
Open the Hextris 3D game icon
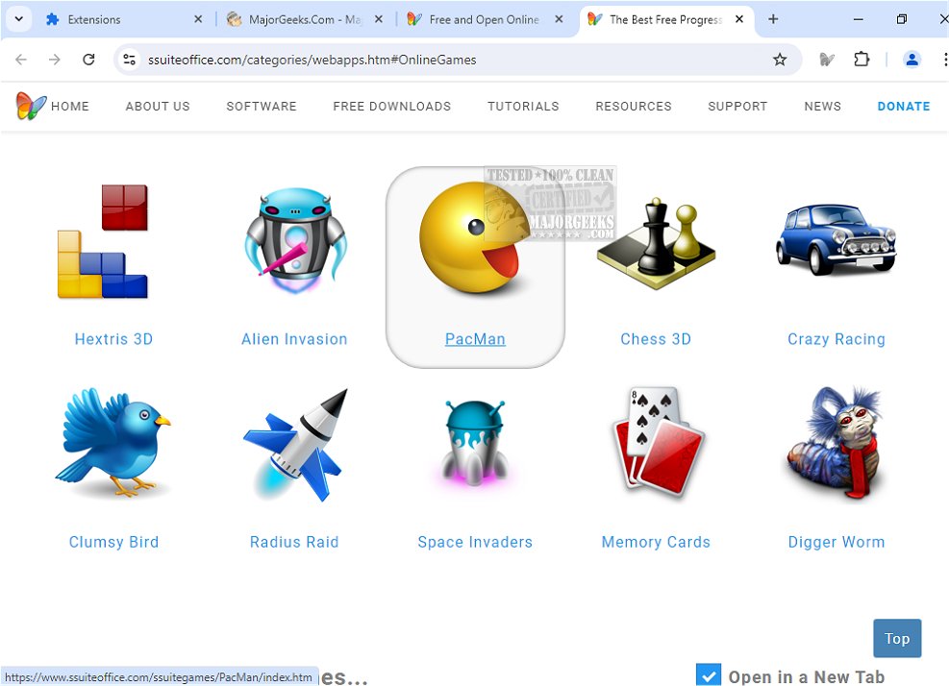coord(103,241)
